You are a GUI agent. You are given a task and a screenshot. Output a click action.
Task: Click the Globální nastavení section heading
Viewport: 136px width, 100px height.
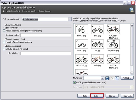(x=13, y=25)
